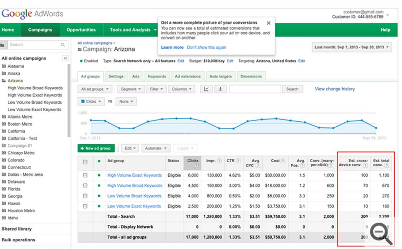This screenshot has height=249, width=402.
Task: Open the All ad groups dropdown
Action: coord(95,89)
